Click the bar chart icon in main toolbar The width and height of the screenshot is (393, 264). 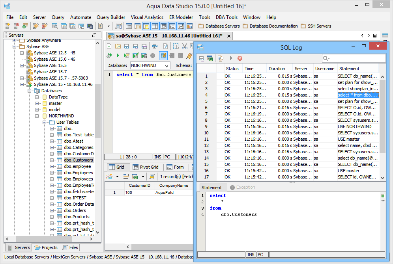(x=189, y=26)
